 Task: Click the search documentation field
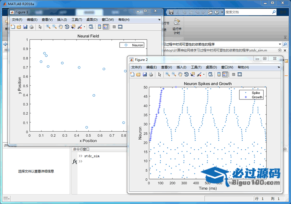coord(248,12)
